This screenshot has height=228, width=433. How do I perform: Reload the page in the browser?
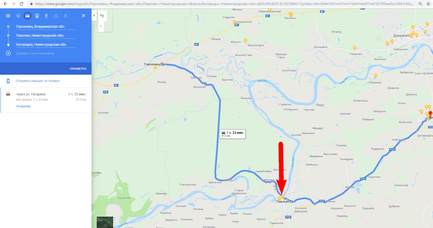coord(21,4)
